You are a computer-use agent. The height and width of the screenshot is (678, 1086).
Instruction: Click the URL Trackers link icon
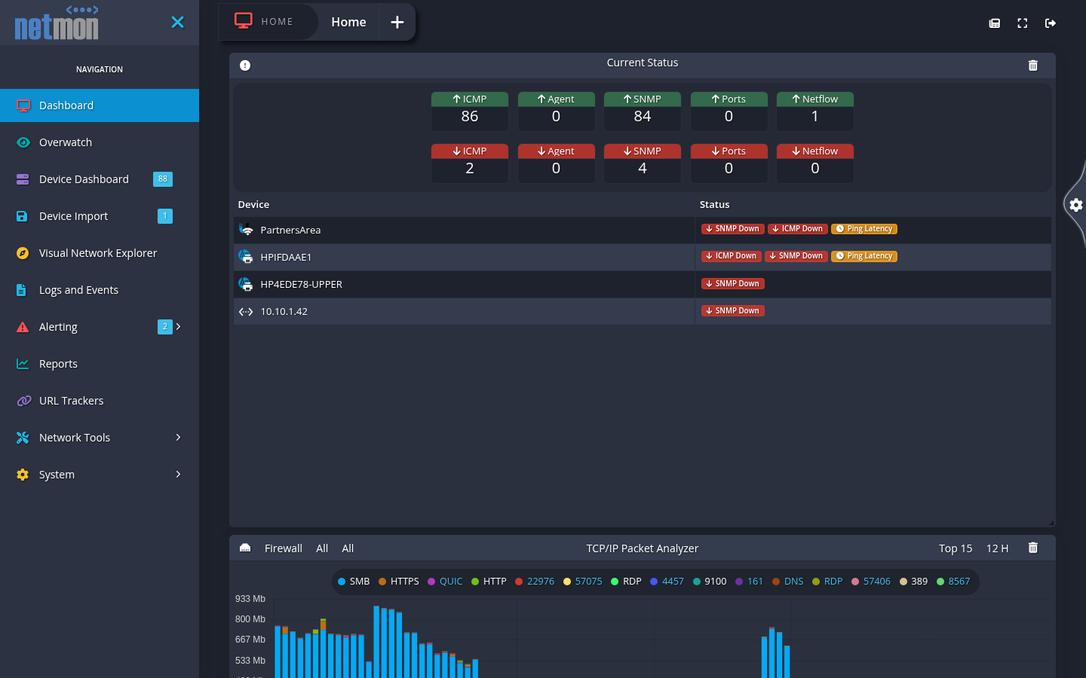pyautogui.click(x=23, y=401)
